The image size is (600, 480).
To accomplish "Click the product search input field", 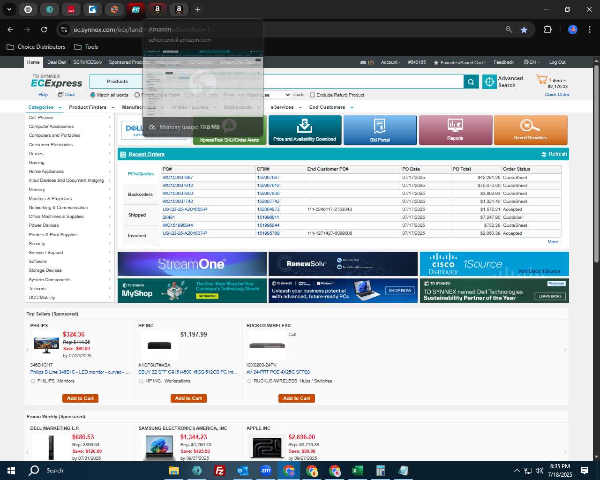I will (x=305, y=82).
